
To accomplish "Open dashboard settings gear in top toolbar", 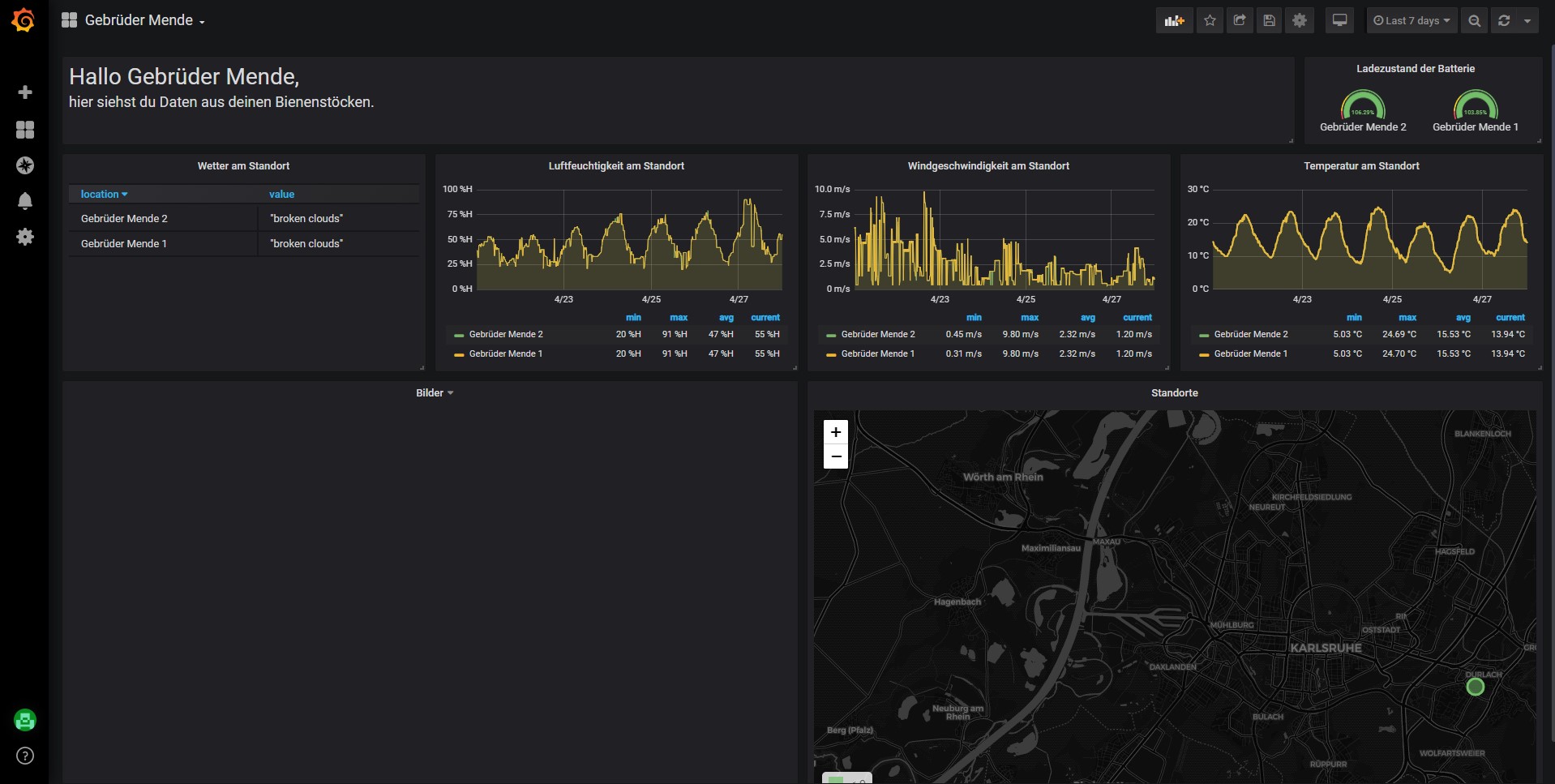I will point(1300,20).
